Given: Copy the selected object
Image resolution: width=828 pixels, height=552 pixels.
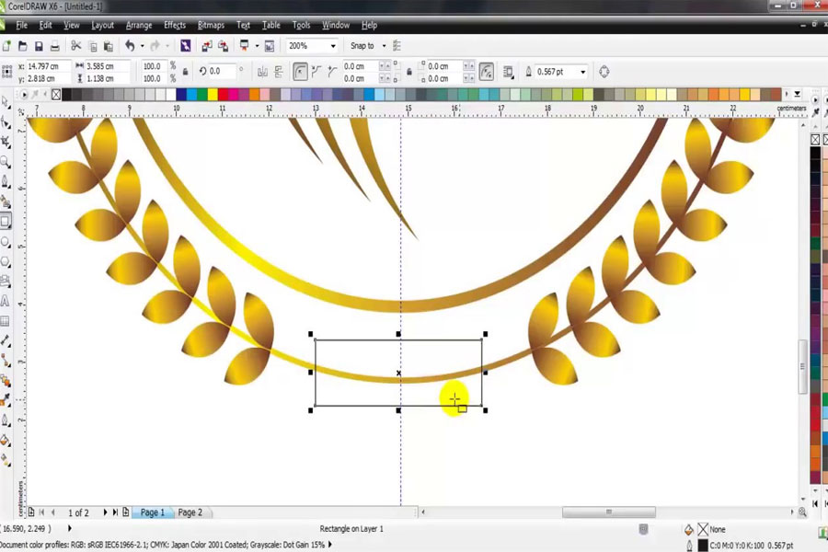Looking at the screenshot, I should tap(92, 47).
